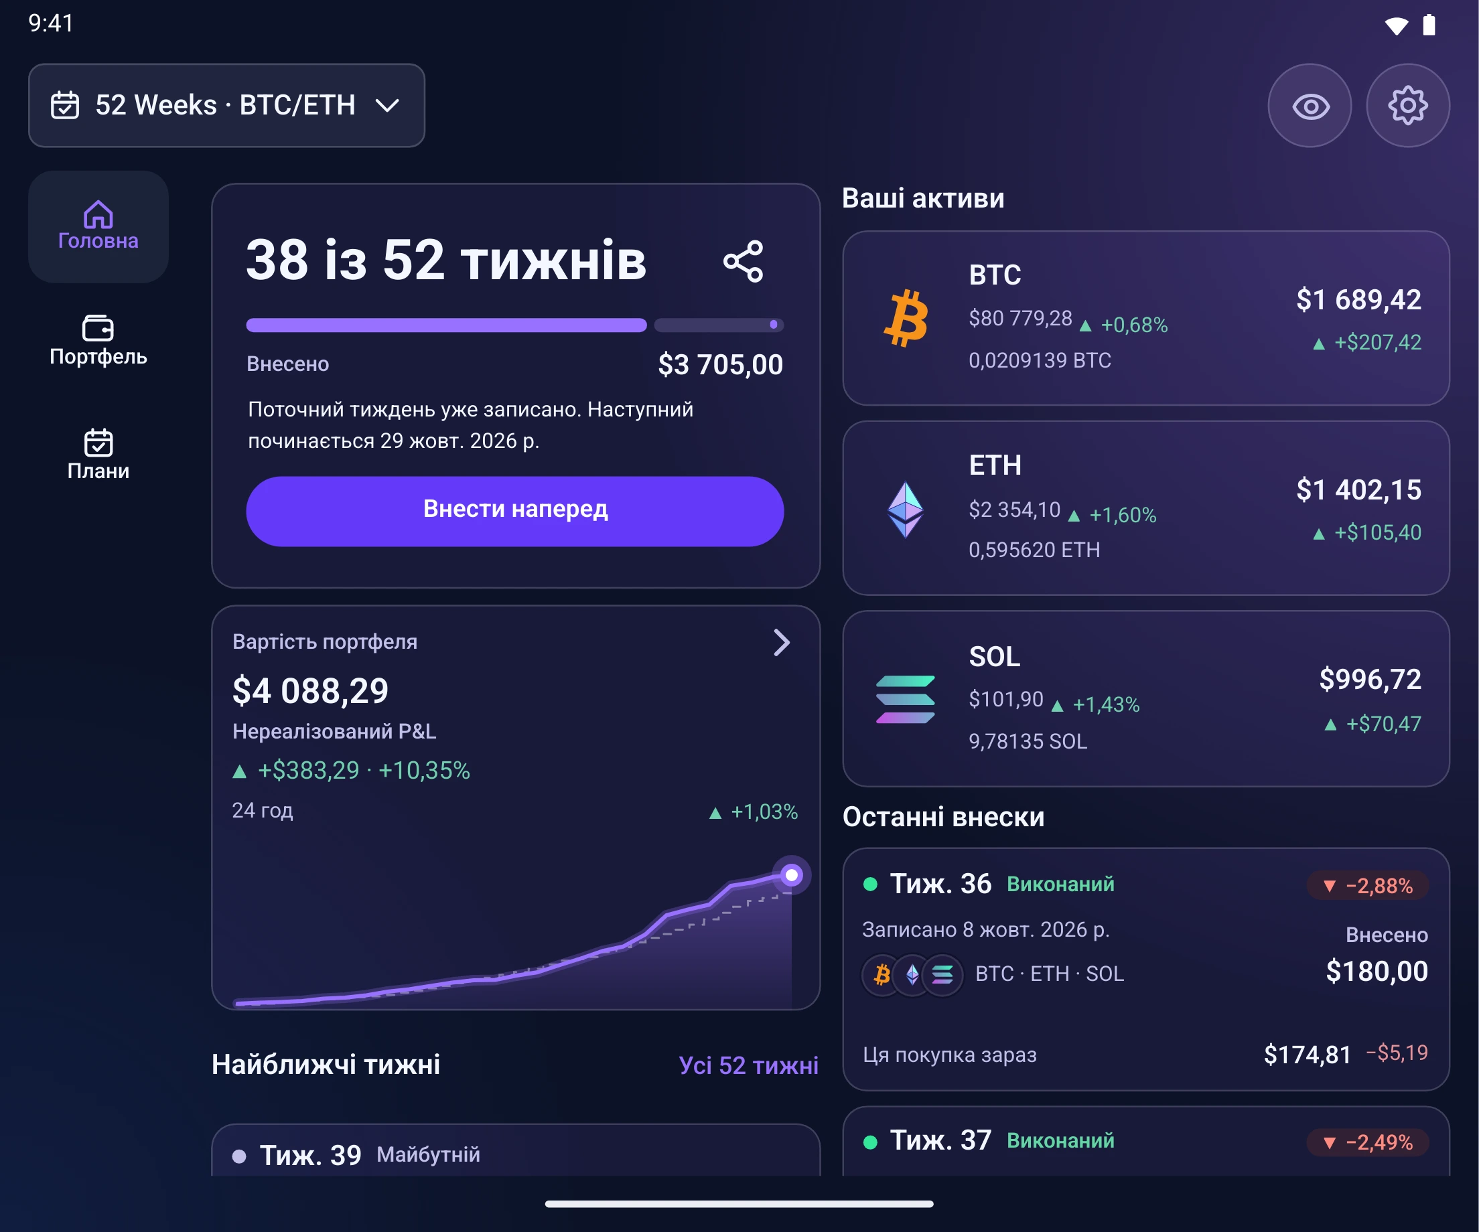This screenshot has height=1232, width=1479.
Task: Open the Тиж. 37 contribution entry
Action: [x=1146, y=1141]
